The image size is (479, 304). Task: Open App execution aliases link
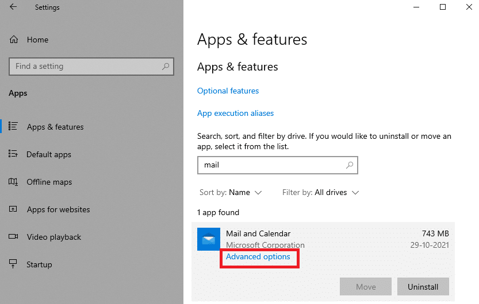point(235,114)
